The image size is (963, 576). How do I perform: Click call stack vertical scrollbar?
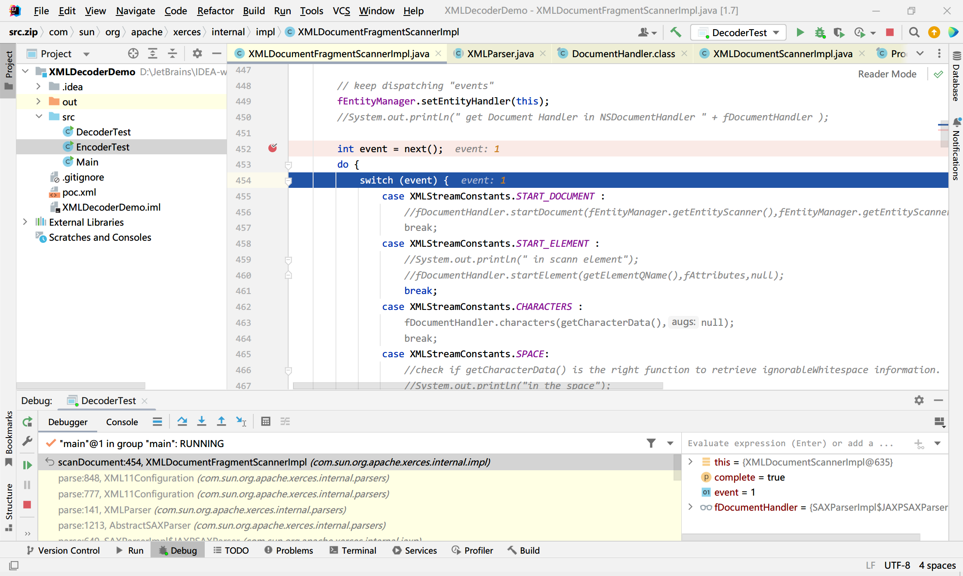click(x=677, y=468)
